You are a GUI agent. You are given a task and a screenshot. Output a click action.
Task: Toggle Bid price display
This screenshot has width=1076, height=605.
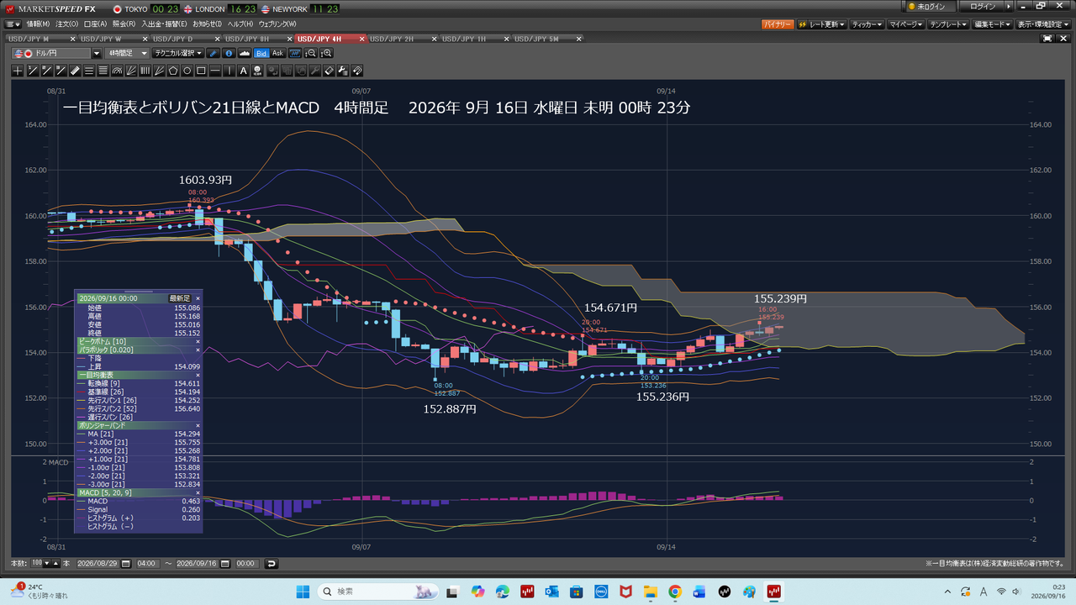click(x=261, y=53)
